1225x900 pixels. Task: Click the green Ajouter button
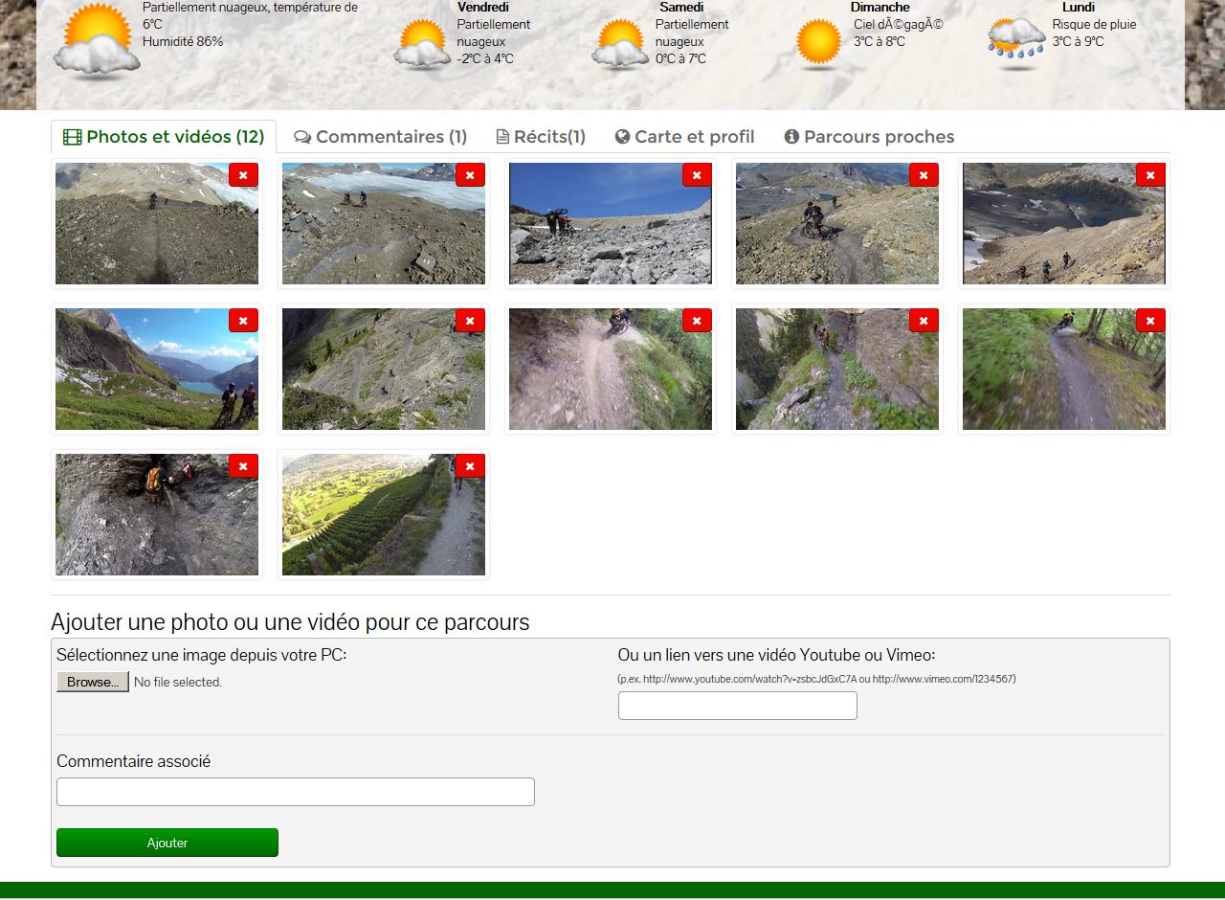point(167,843)
